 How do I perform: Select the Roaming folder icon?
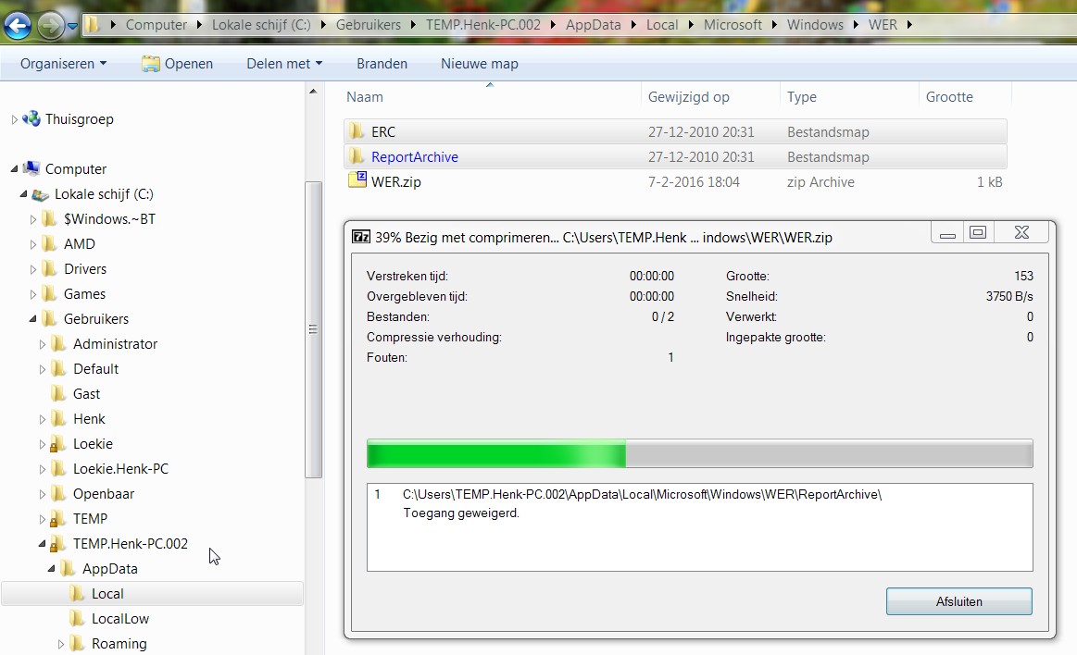coord(78,643)
